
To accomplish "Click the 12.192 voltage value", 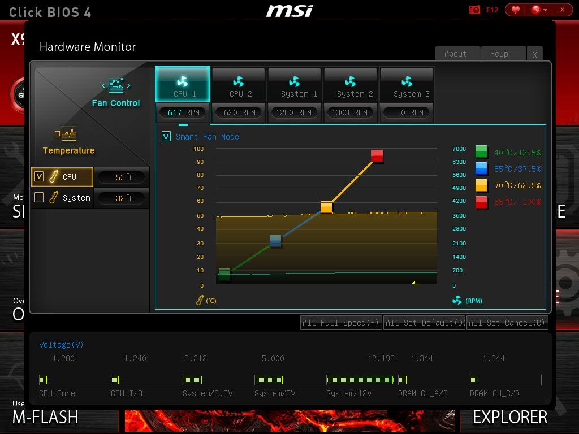I will tap(381, 358).
